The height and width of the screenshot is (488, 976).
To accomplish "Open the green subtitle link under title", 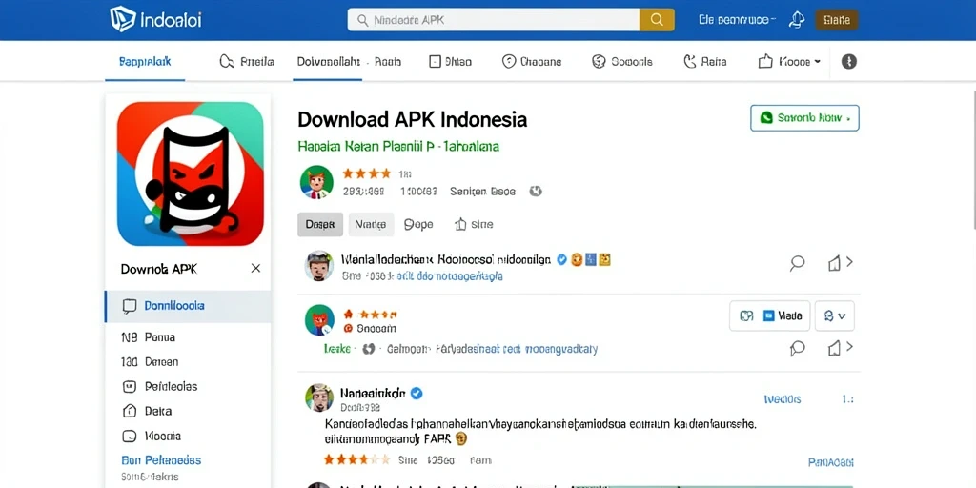I will coord(398,147).
